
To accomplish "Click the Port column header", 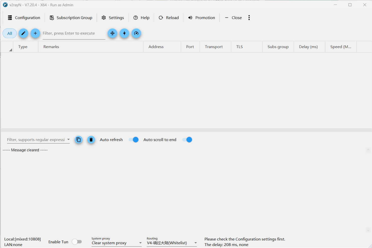I will tap(190, 47).
